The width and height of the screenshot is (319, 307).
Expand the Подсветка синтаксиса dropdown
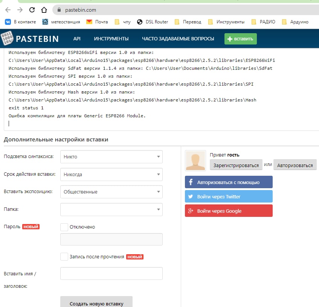click(x=111, y=157)
